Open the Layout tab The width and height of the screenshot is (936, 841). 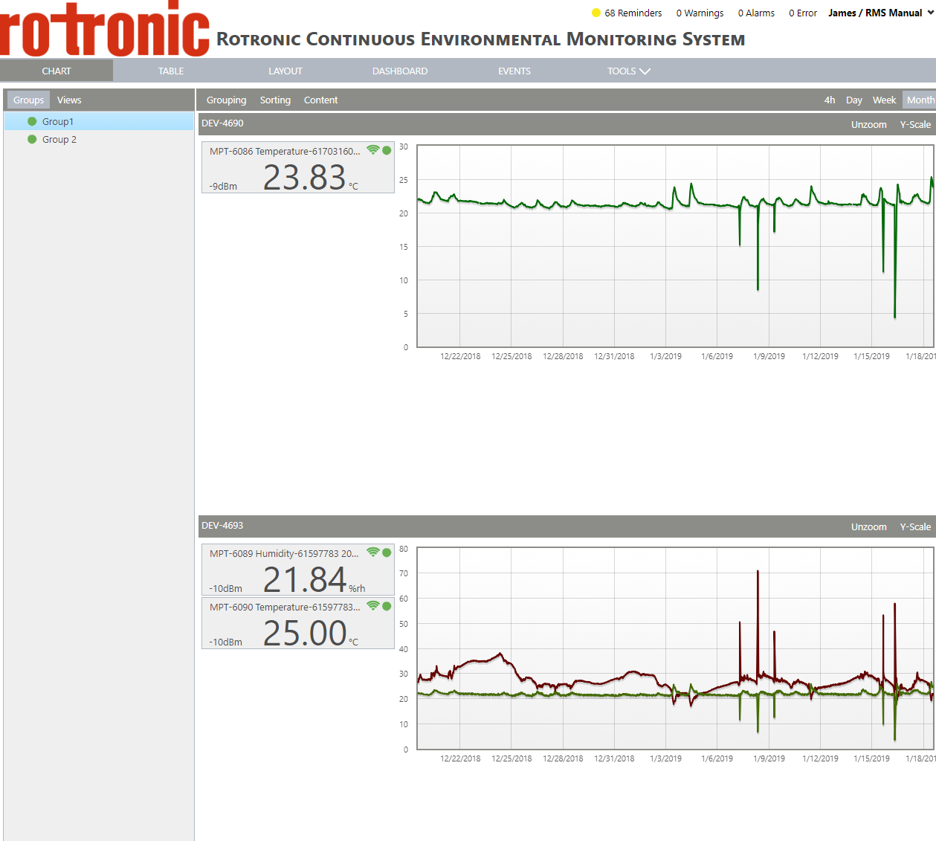285,71
